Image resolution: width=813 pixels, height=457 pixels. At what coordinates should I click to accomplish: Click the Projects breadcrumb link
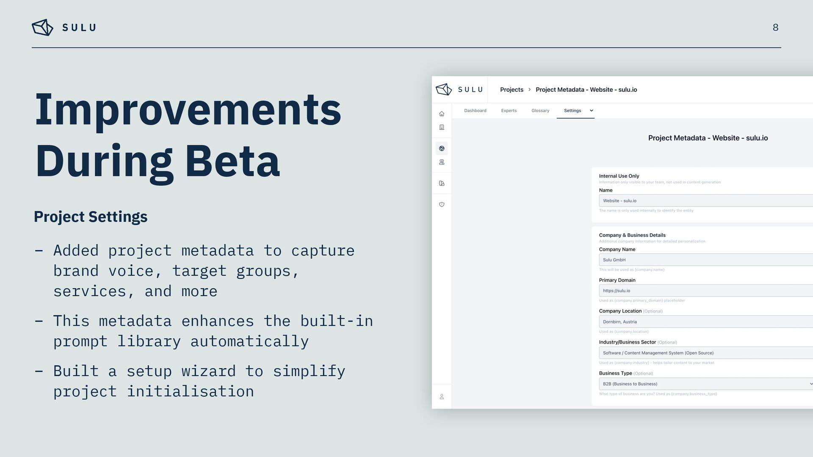point(512,90)
